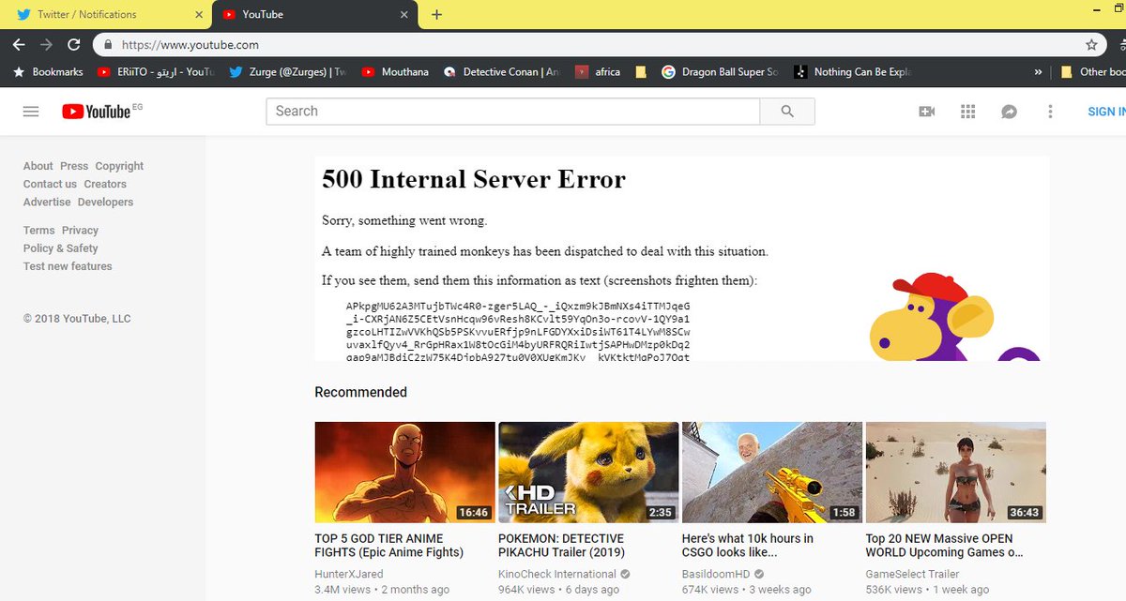Open the Nothing Can Be Explained bookmark
This screenshot has width=1126, height=601.
pos(852,71)
